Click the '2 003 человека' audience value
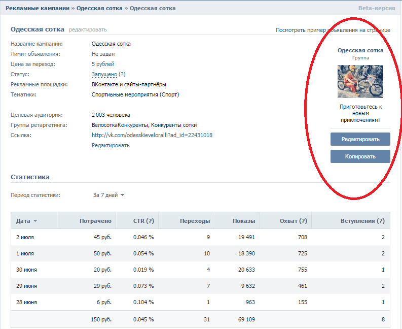Viewport: 402px width, 329px height. click(111, 115)
